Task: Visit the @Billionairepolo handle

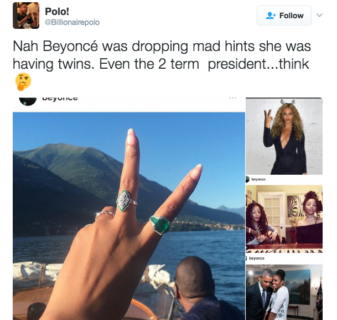Action: [72, 22]
